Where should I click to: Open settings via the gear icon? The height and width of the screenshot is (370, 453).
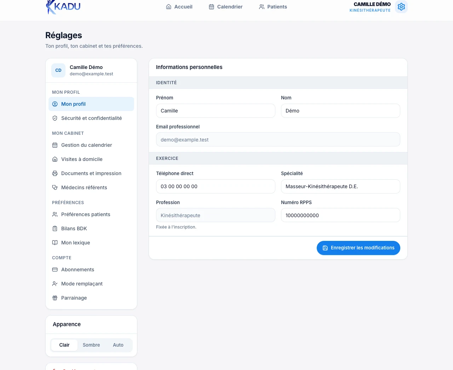(x=401, y=7)
